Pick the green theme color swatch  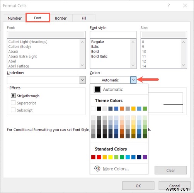(x=145, y=108)
